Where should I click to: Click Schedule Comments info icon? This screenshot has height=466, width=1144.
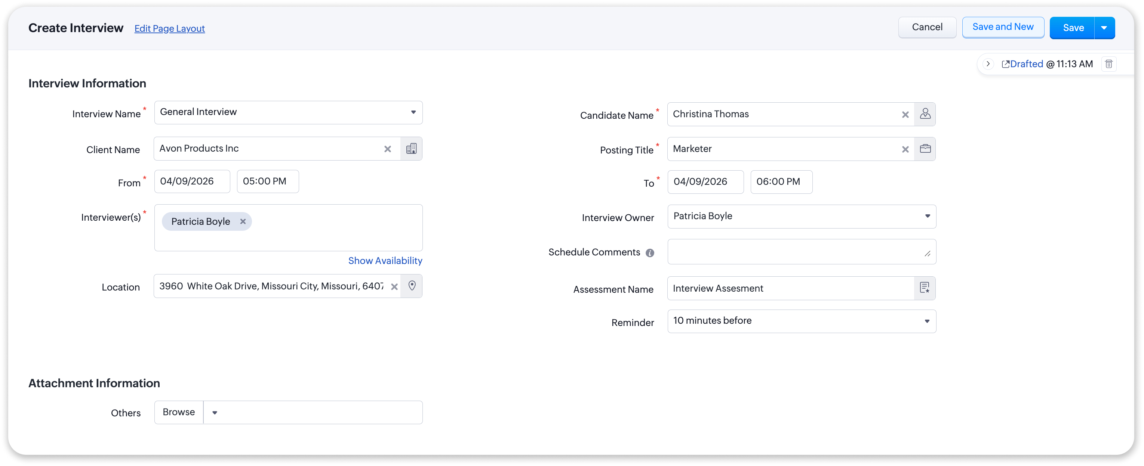click(650, 253)
